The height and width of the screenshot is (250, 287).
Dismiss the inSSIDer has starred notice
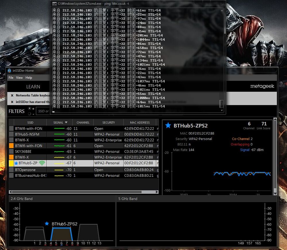pos(12,102)
